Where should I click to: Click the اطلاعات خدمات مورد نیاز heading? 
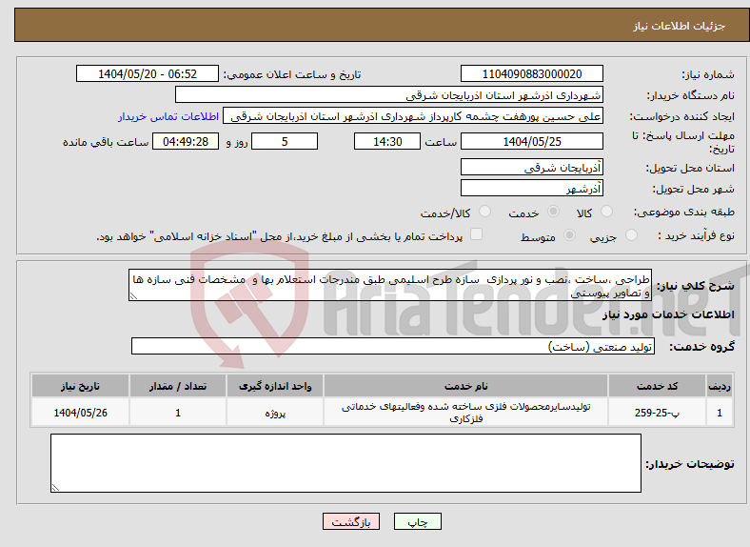tap(668, 314)
